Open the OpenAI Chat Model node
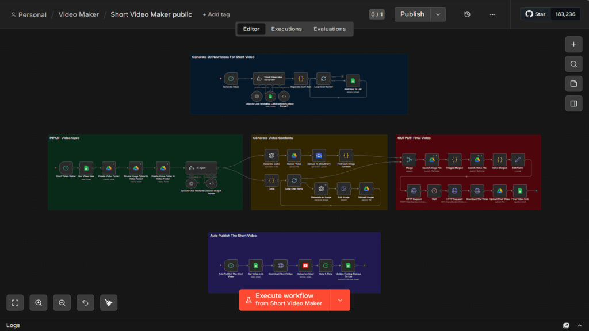Screen dimensions: 589x331 (x=192, y=183)
